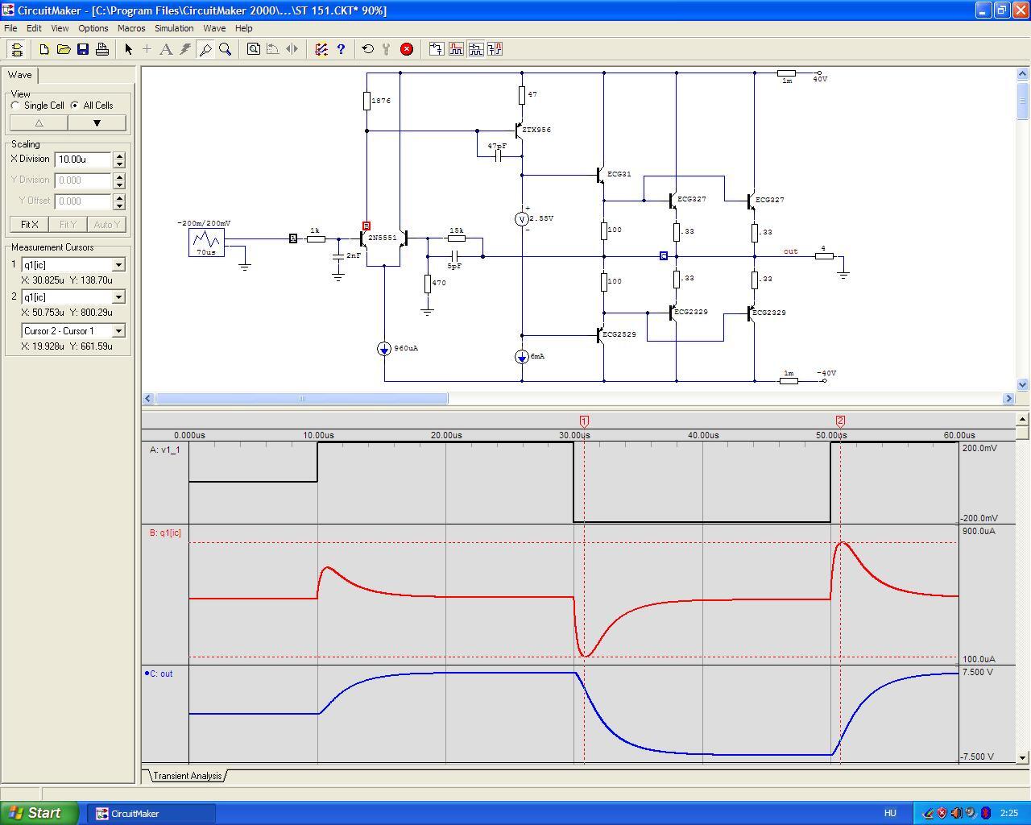
Task: Click the Print icon in toolbar
Action: pyautogui.click(x=102, y=49)
